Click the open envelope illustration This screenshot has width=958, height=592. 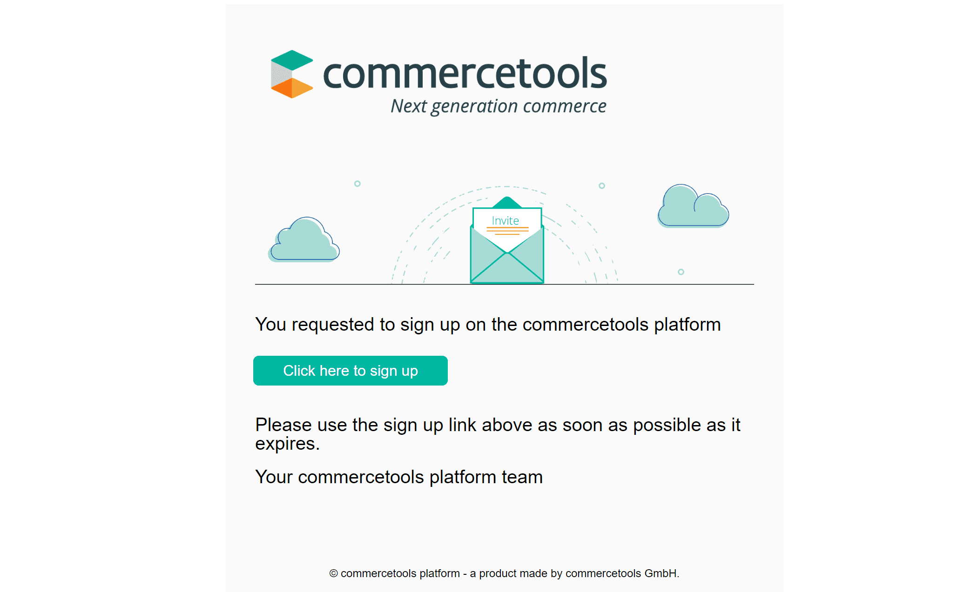point(507,260)
